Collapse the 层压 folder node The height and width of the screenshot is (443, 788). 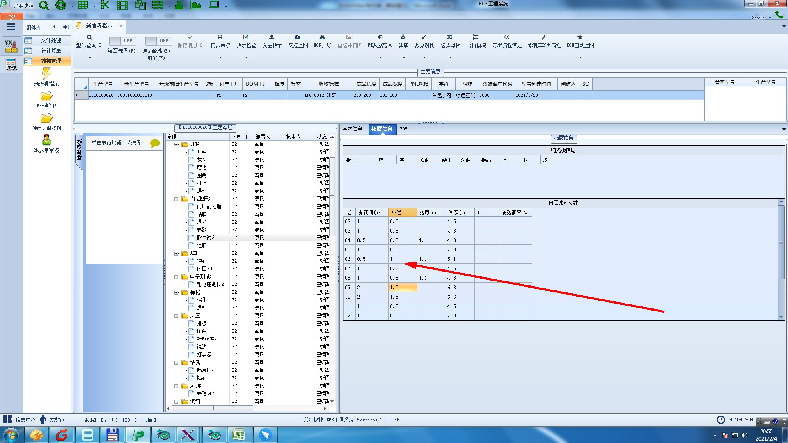tap(176, 316)
